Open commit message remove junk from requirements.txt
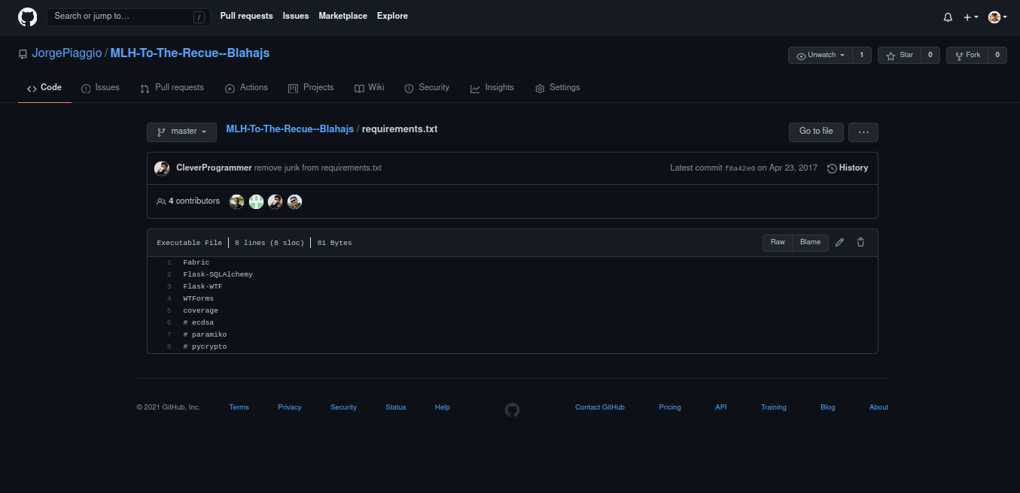This screenshot has width=1020, height=493. (318, 168)
